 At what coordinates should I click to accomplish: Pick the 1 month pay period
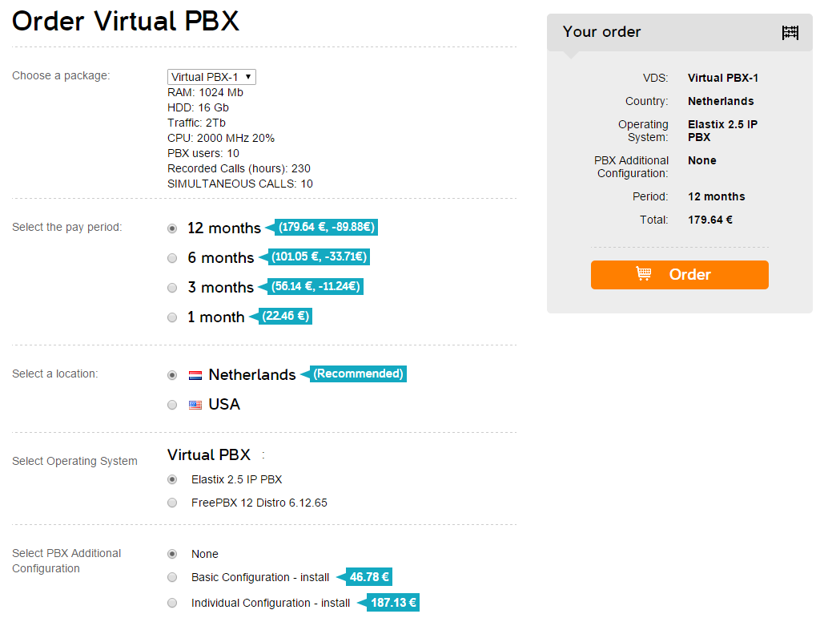[x=172, y=317]
